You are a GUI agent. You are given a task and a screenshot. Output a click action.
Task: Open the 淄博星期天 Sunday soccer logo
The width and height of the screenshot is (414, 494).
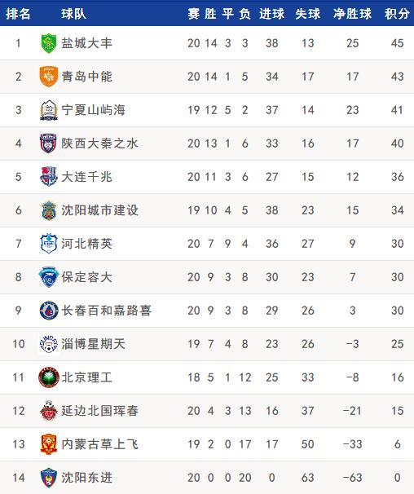point(49,344)
